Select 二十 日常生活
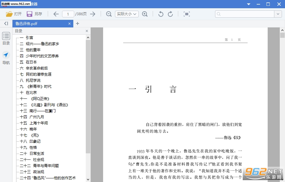Image resolution: width=285 pixels, height=182 pixels. [32, 154]
